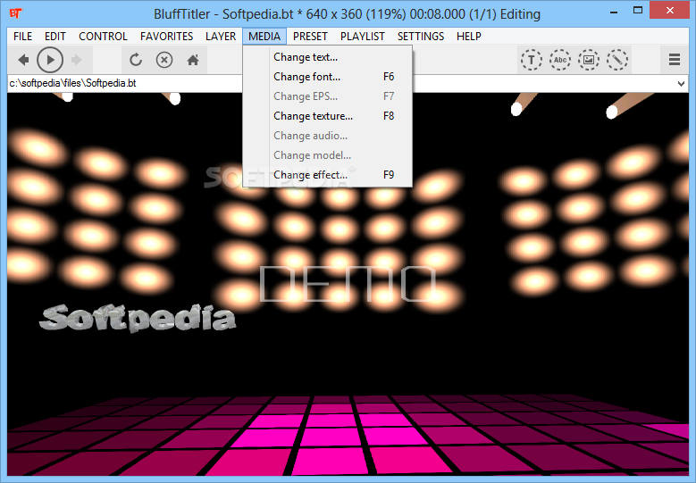Choose Change font... menu entry

328,77
